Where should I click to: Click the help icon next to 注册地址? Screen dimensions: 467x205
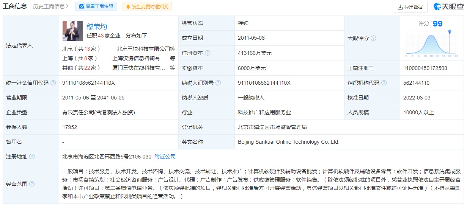coord(32,157)
